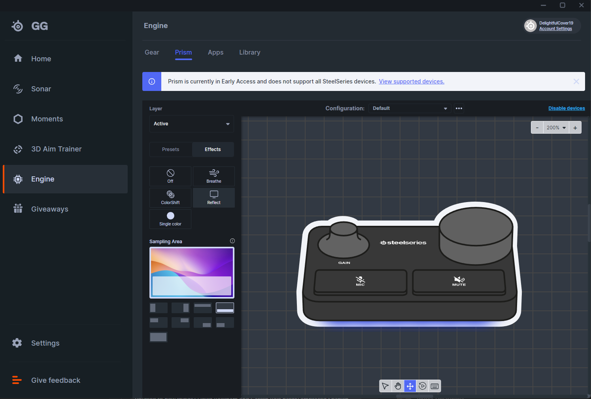Select top-strip sampling area preset
Screen dimensions: 591x399
pos(203,308)
